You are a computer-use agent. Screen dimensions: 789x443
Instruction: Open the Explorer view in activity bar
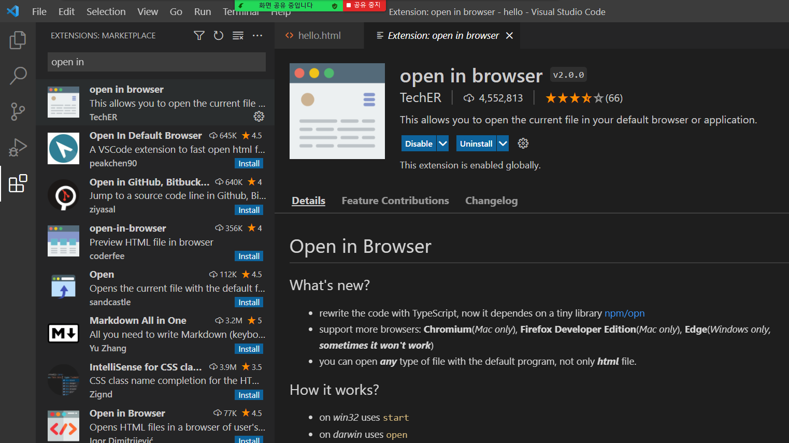18,40
